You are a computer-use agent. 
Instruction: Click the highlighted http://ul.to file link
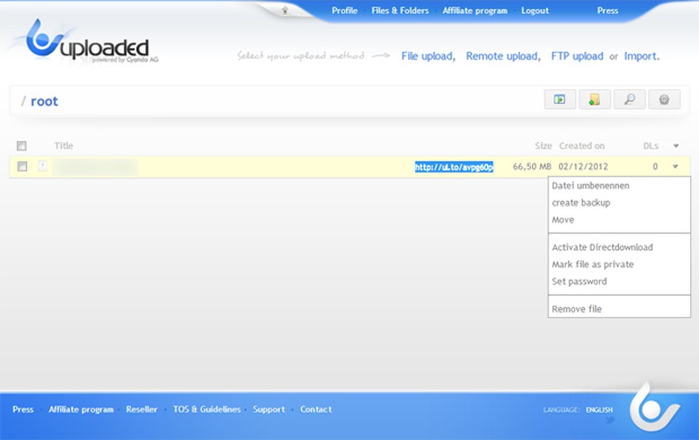(454, 167)
